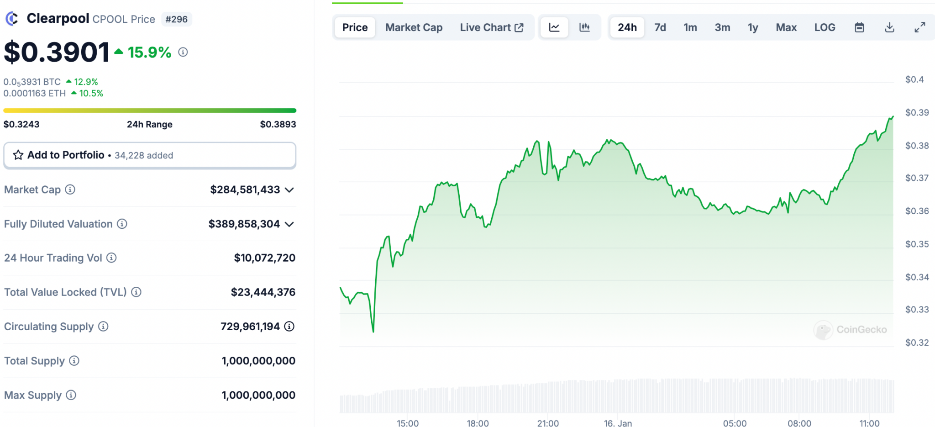Show Max Supply info icon
This screenshot has height=427, width=935.
point(71,395)
